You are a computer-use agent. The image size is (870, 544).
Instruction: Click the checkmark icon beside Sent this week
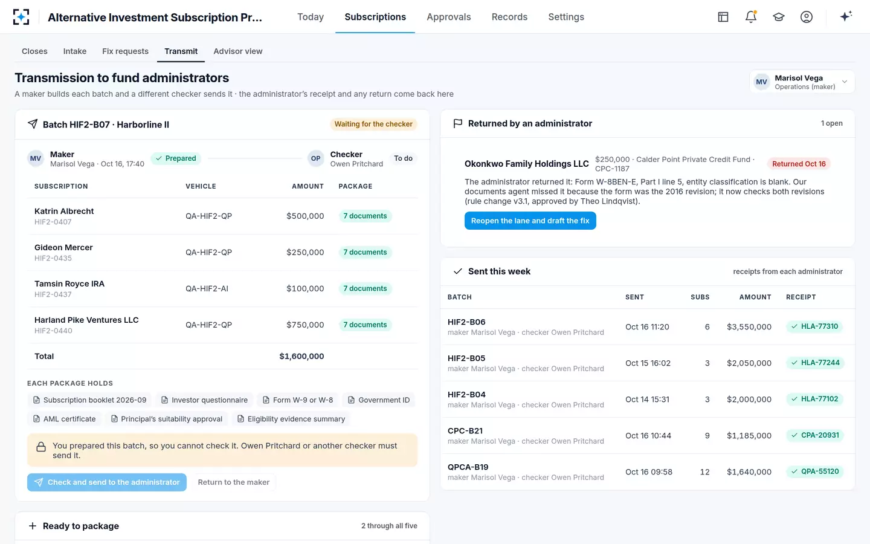(458, 271)
